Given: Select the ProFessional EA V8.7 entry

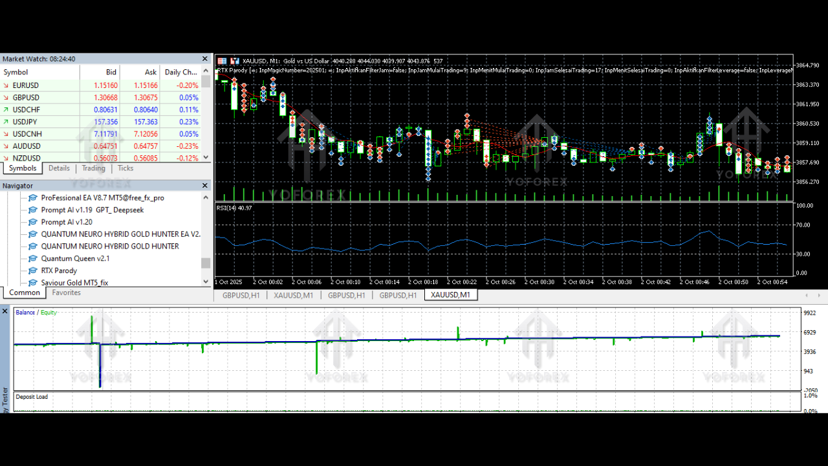Looking at the screenshot, I should coord(102,197).
